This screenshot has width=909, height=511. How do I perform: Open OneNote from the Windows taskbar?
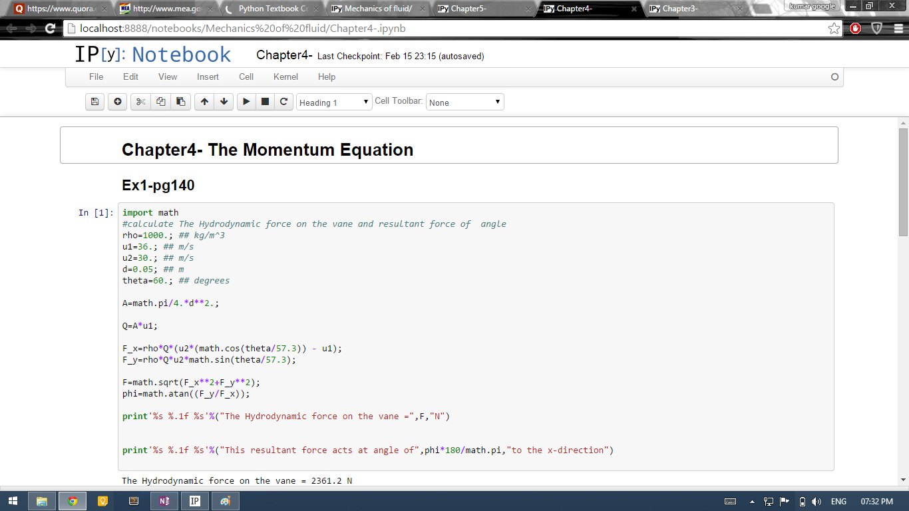(x=164, y=501)
